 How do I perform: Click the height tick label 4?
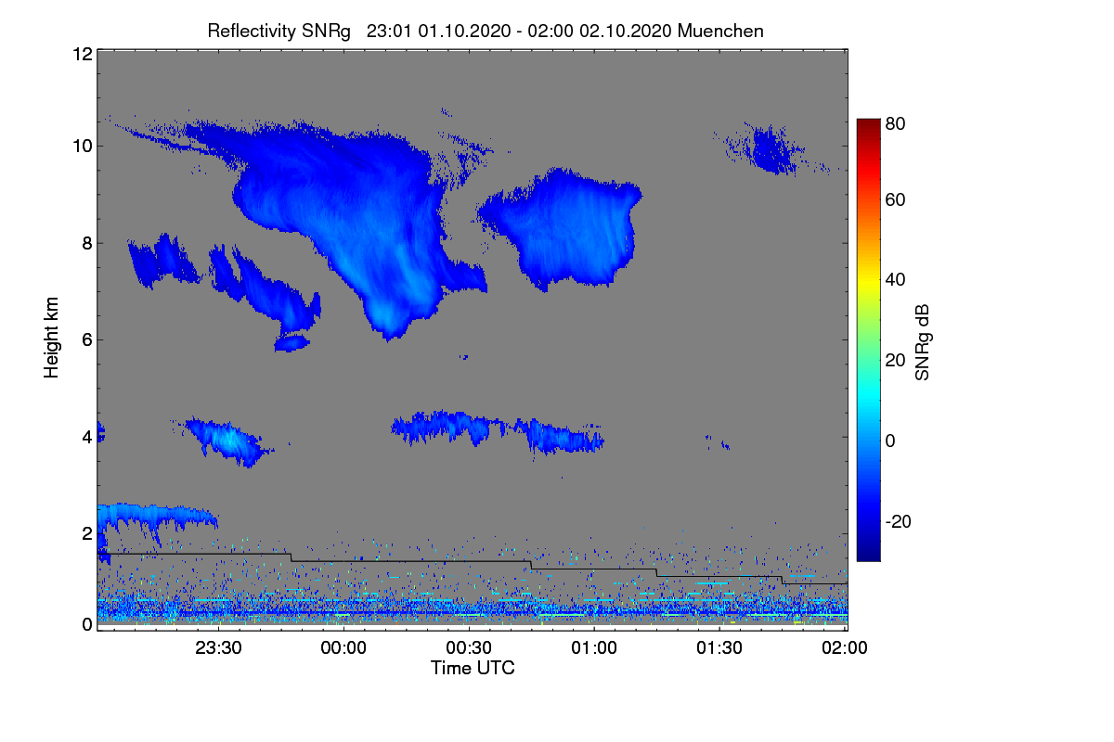point(86,436)
